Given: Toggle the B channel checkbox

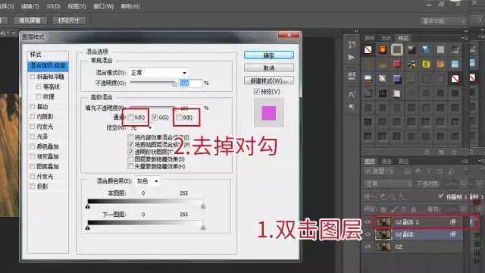Looking at the screenshot, I should [x=179, y=118].
